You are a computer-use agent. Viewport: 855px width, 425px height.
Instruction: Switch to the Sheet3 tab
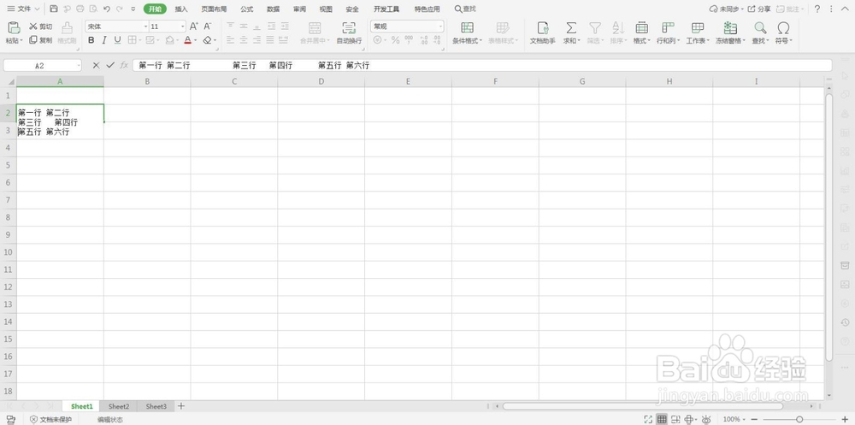156,406
